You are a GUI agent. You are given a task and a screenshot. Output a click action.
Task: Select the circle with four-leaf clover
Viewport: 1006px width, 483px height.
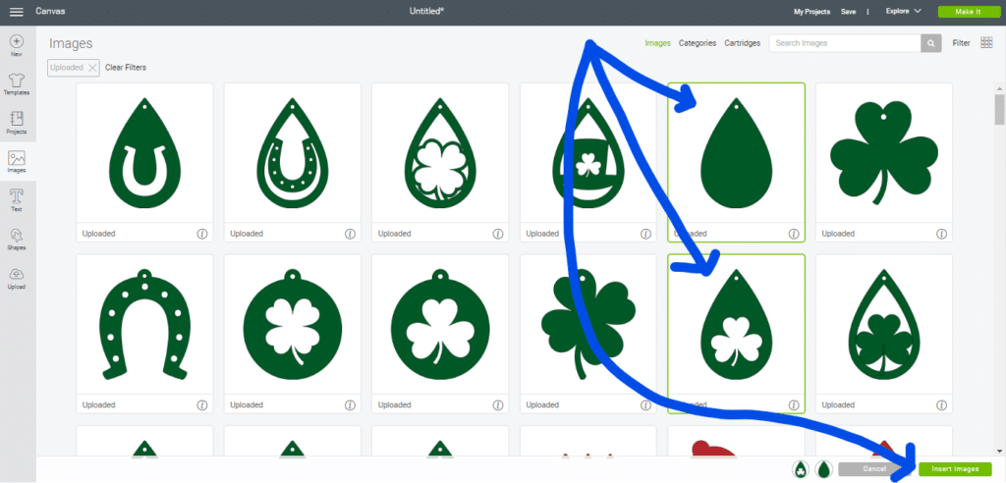pyautogui.click(x=293, y=325)
